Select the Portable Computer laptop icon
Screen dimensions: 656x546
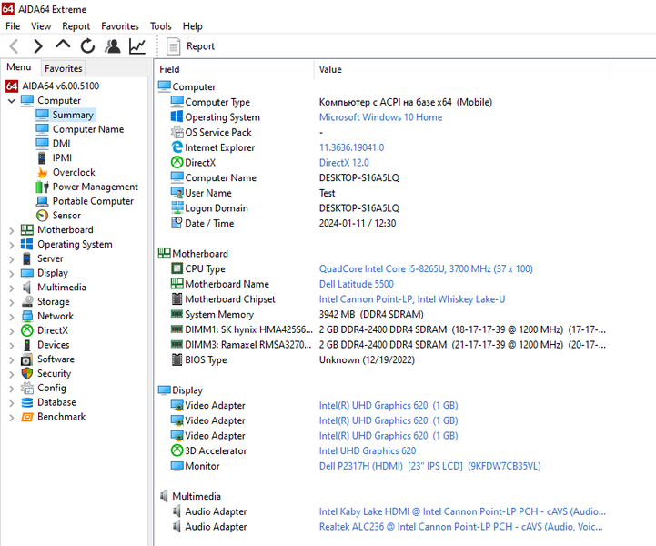coord(42,201)
